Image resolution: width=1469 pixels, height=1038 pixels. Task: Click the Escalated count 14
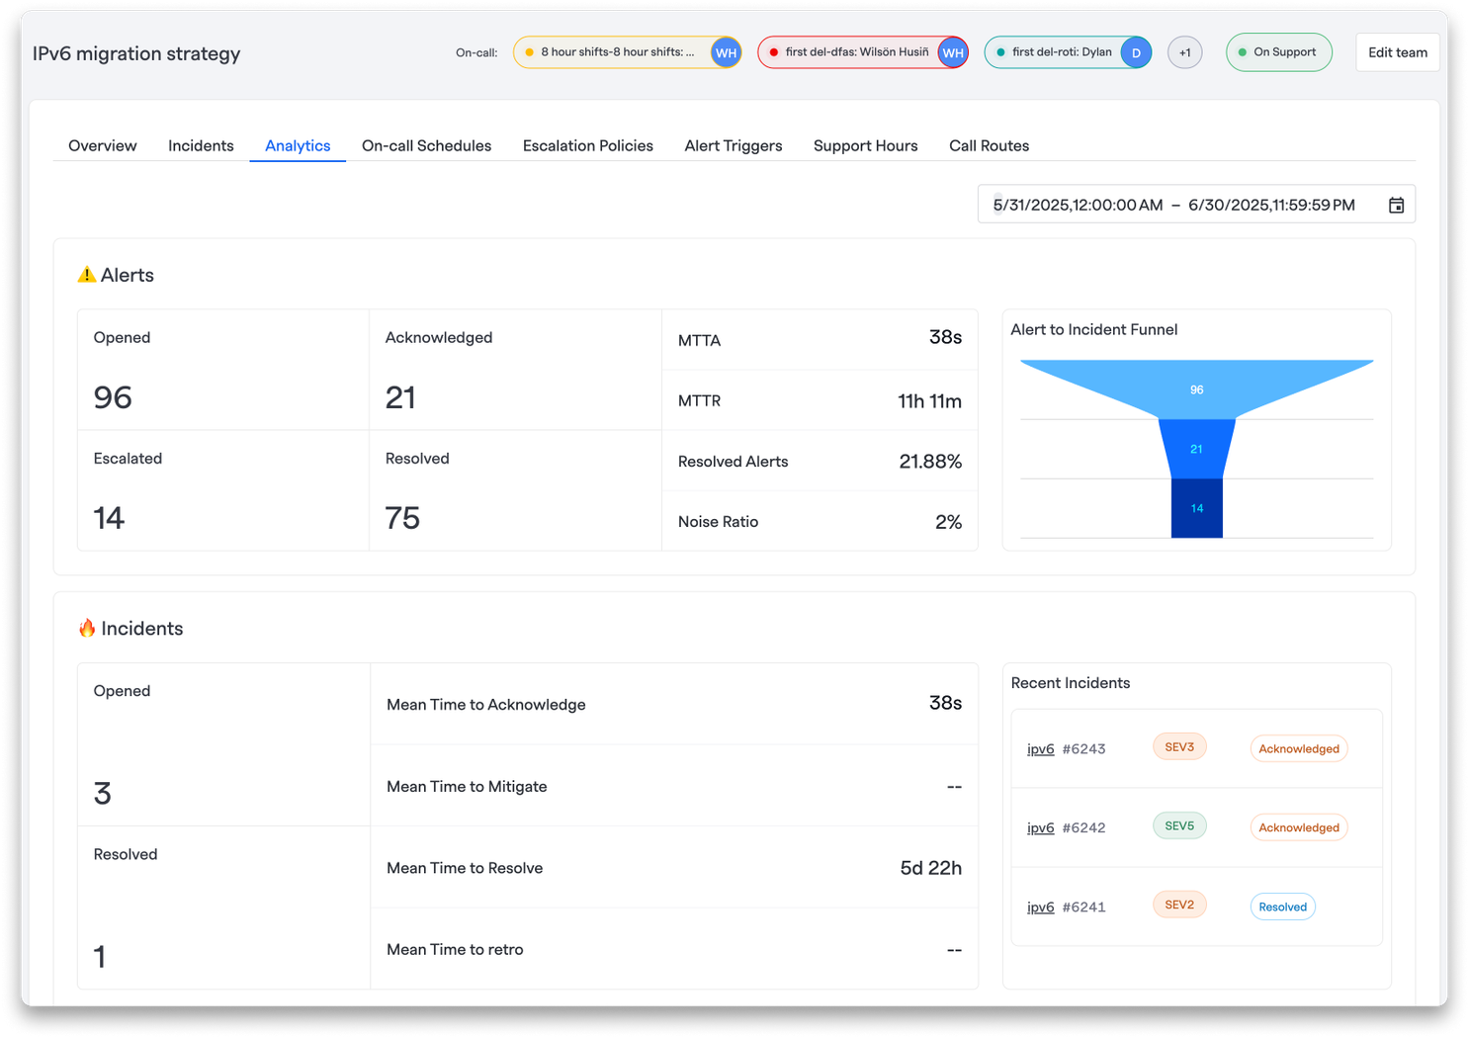pyautogui.click(x=109, y=518)
